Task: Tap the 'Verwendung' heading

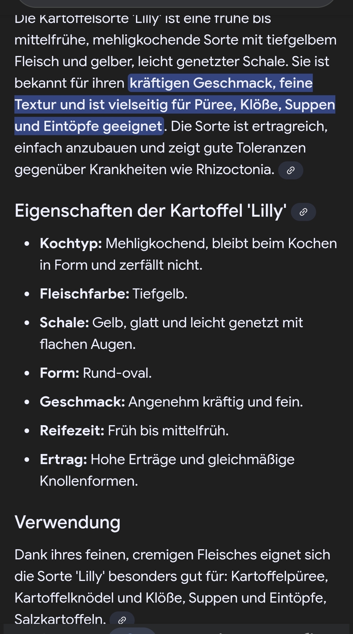Action: [x=67, y=522]
